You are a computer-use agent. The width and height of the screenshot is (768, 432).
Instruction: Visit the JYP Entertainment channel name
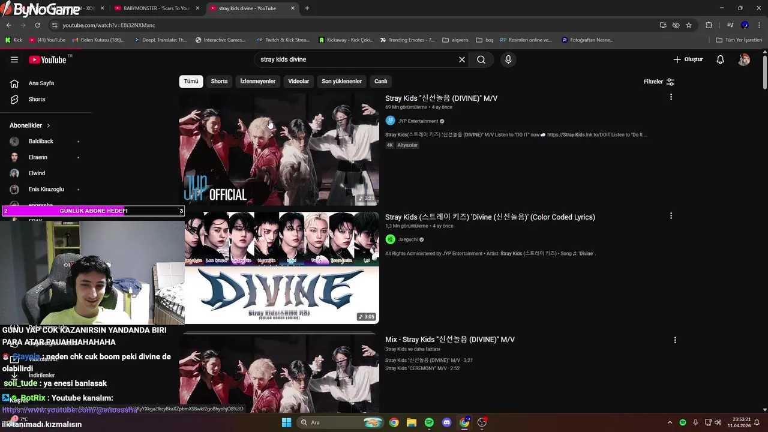click(418, 121)
